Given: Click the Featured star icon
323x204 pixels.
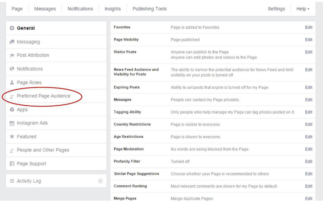Looking at the screenshot, I should [x=12, y=136].
